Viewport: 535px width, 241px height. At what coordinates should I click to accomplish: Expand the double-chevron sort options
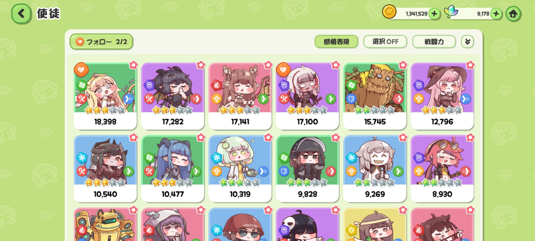[x=467, y=42]
